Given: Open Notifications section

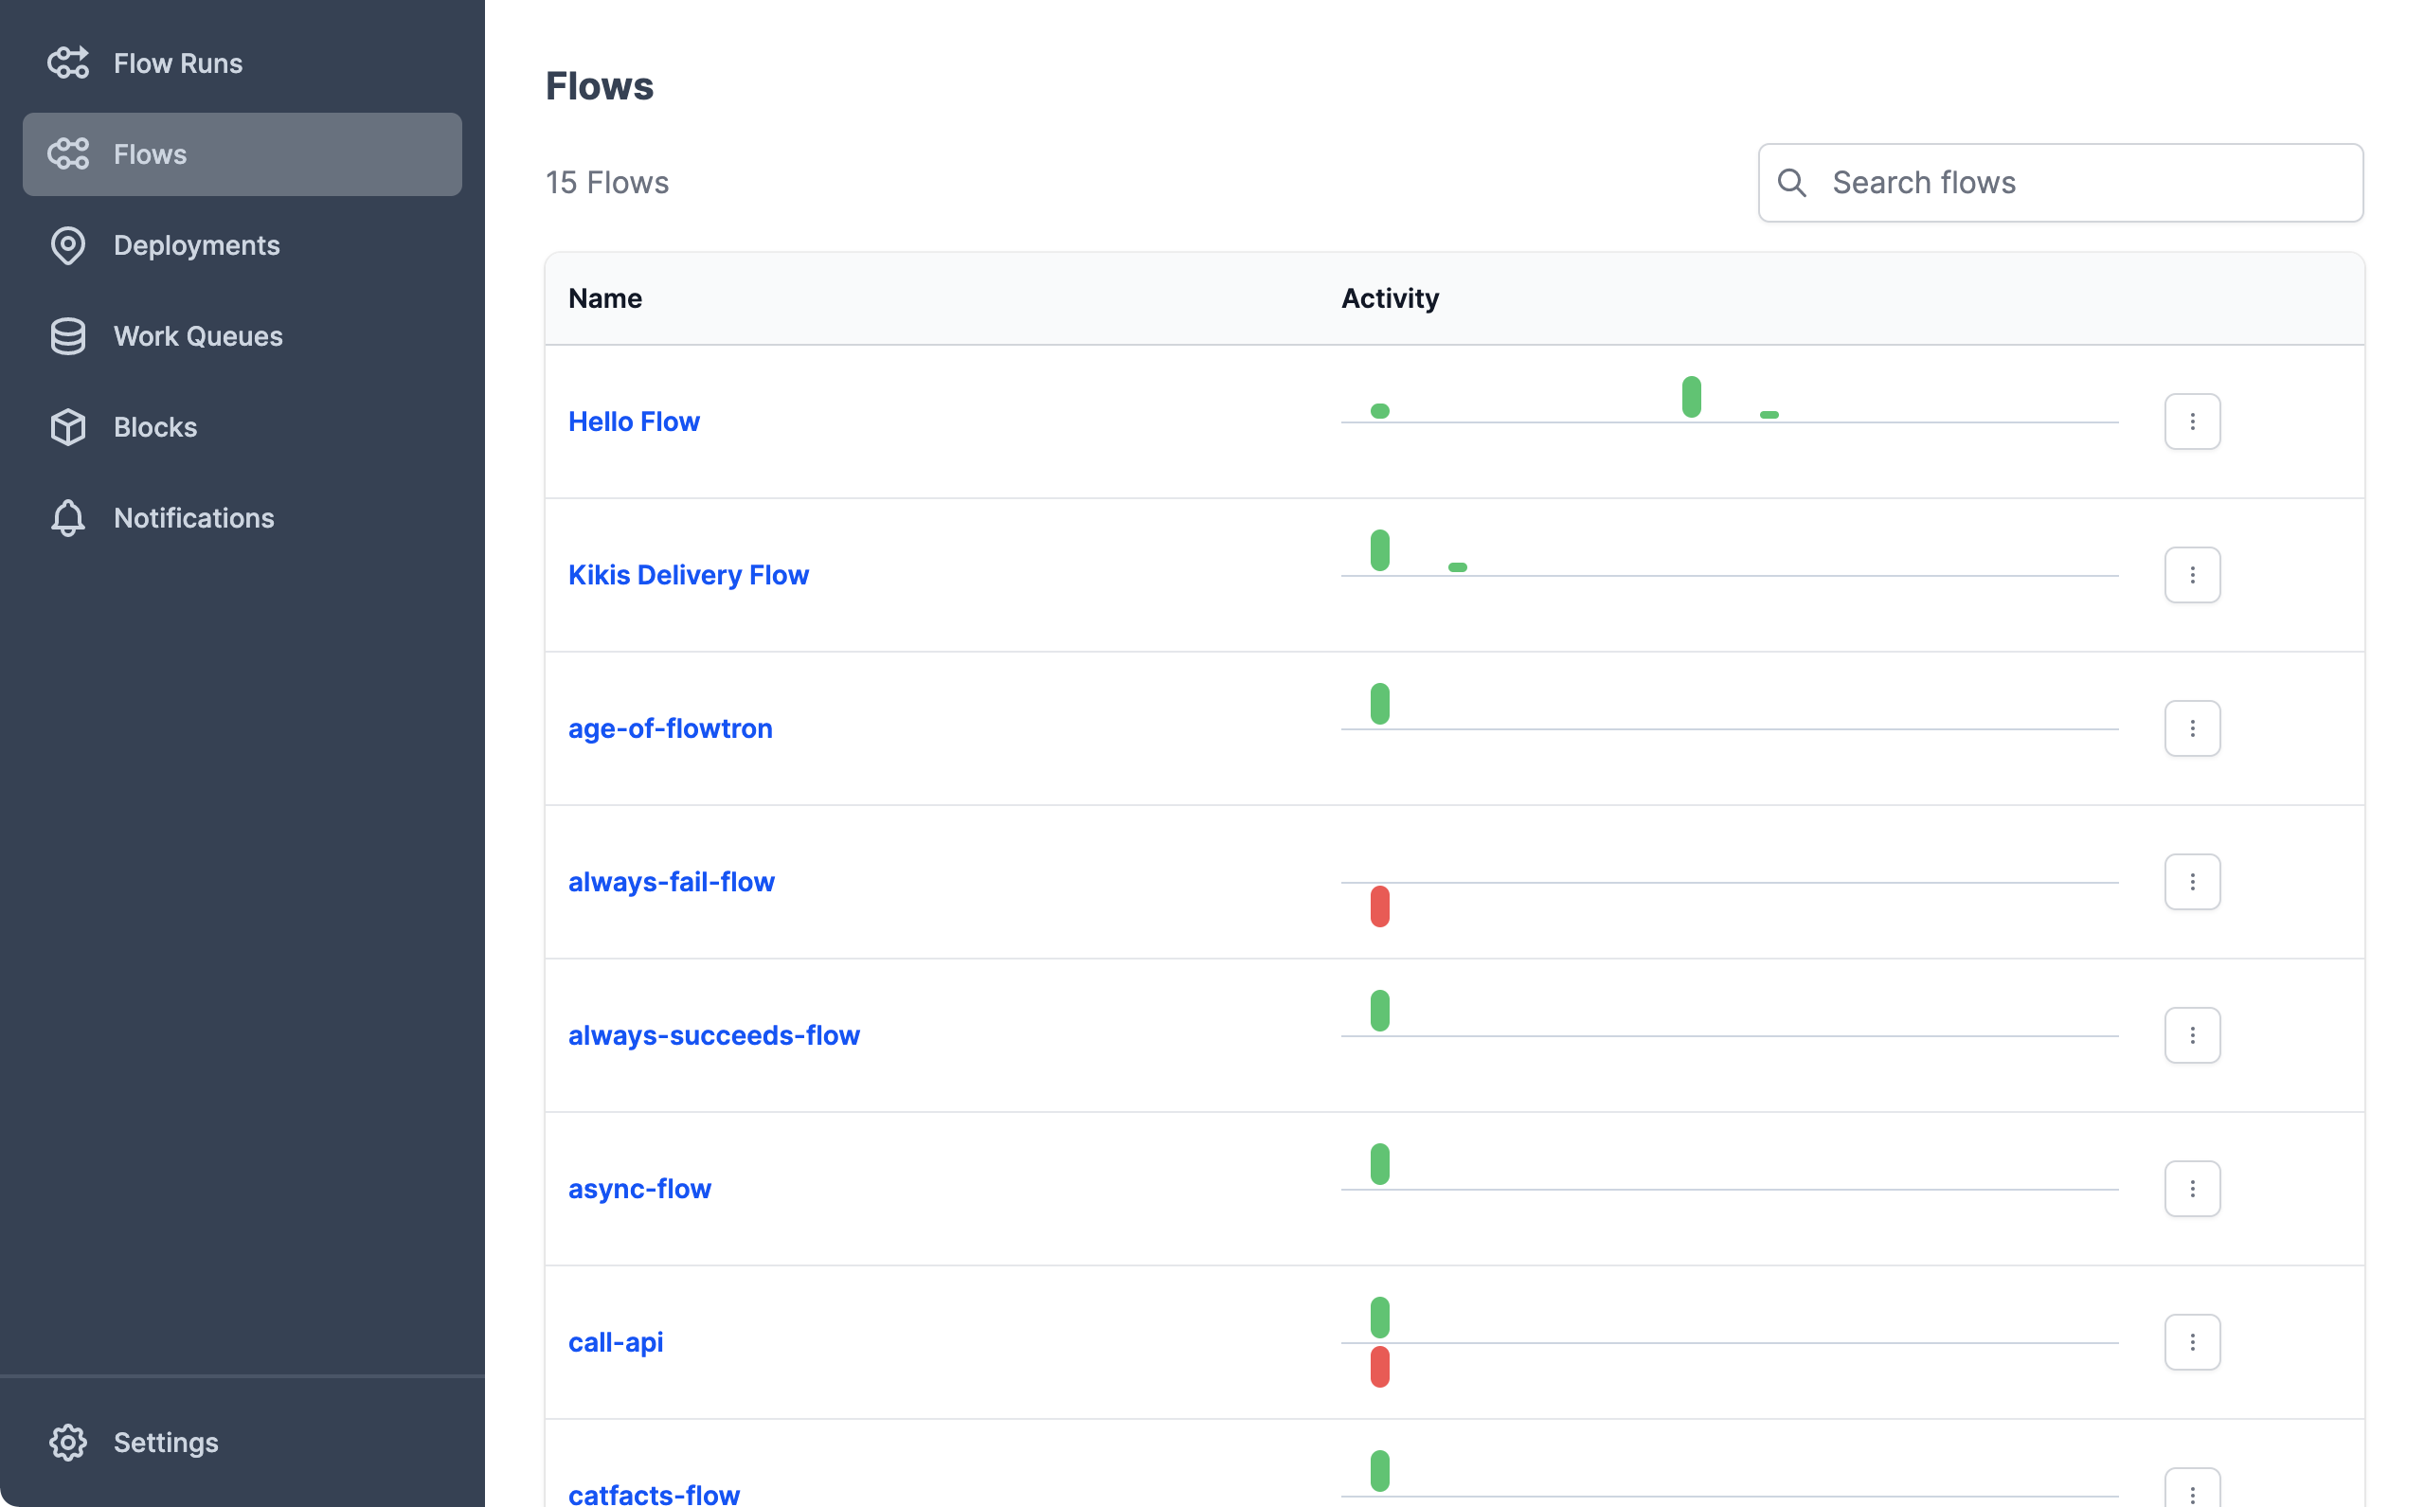Looking at the screenshot, I should [242, 517].
